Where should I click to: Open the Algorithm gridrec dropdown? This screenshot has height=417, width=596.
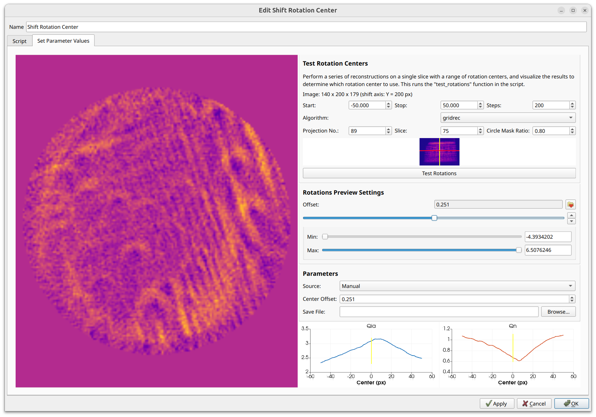508,118
